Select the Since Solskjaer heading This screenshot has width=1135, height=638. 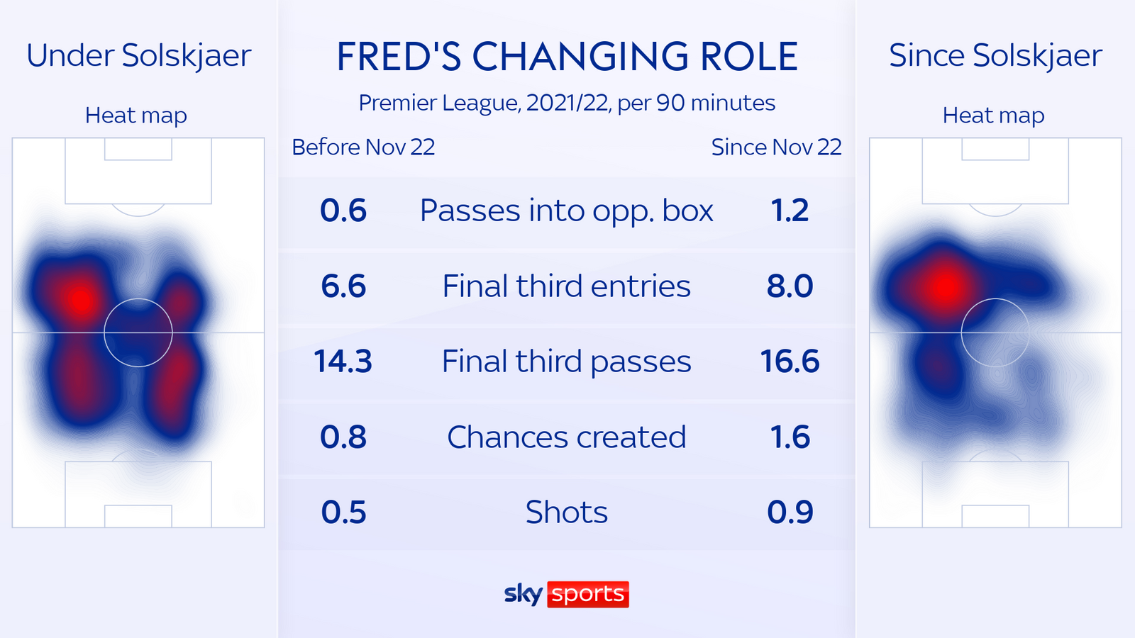coord(995,56)
